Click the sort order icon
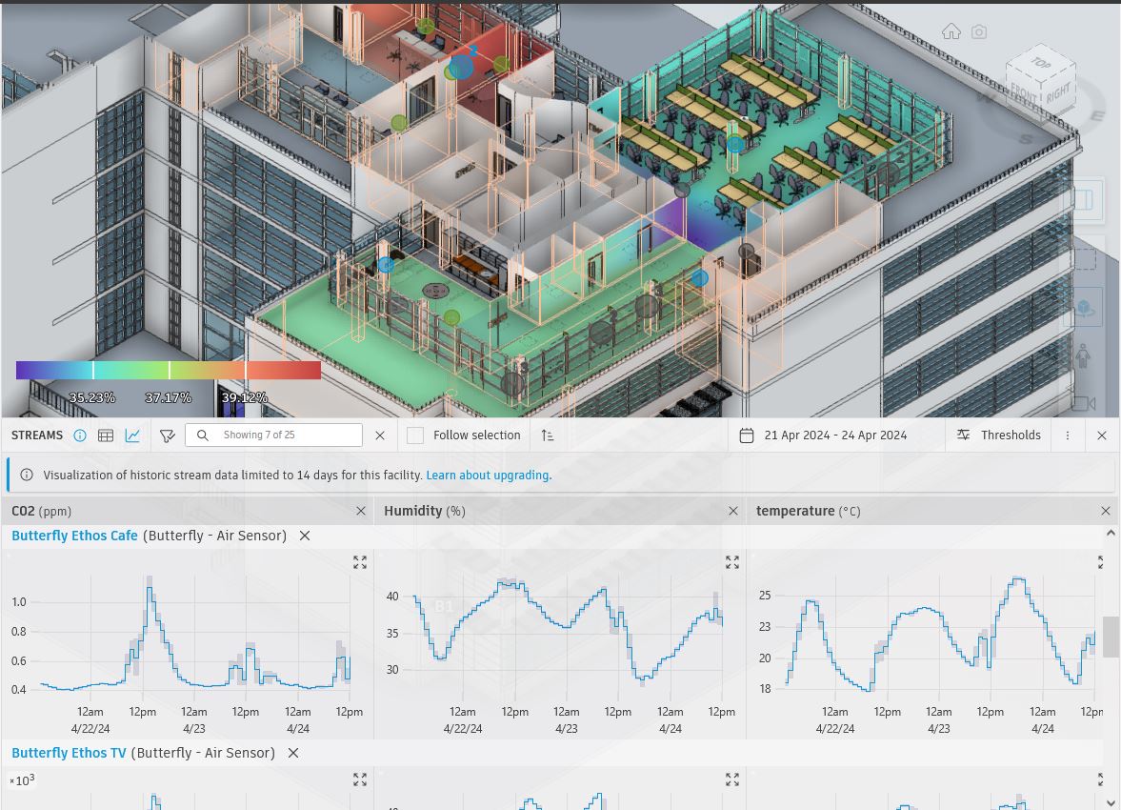 pos(548,435)
